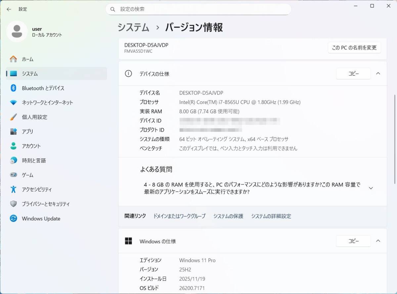This screenshot has width=397, height=294.
Task: Select the Bluetooth とデバイス icon
Action: click(x=13, y=88)
